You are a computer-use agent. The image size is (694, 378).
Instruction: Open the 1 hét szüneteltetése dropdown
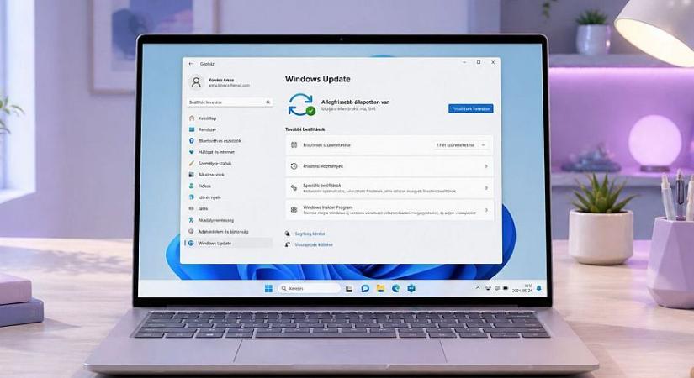click(x=462, y=145)
